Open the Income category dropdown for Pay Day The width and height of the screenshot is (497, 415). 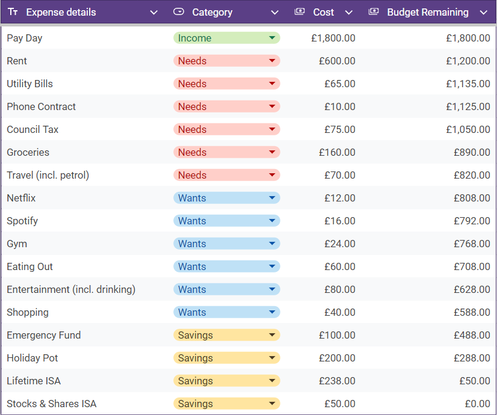(226, 38)
